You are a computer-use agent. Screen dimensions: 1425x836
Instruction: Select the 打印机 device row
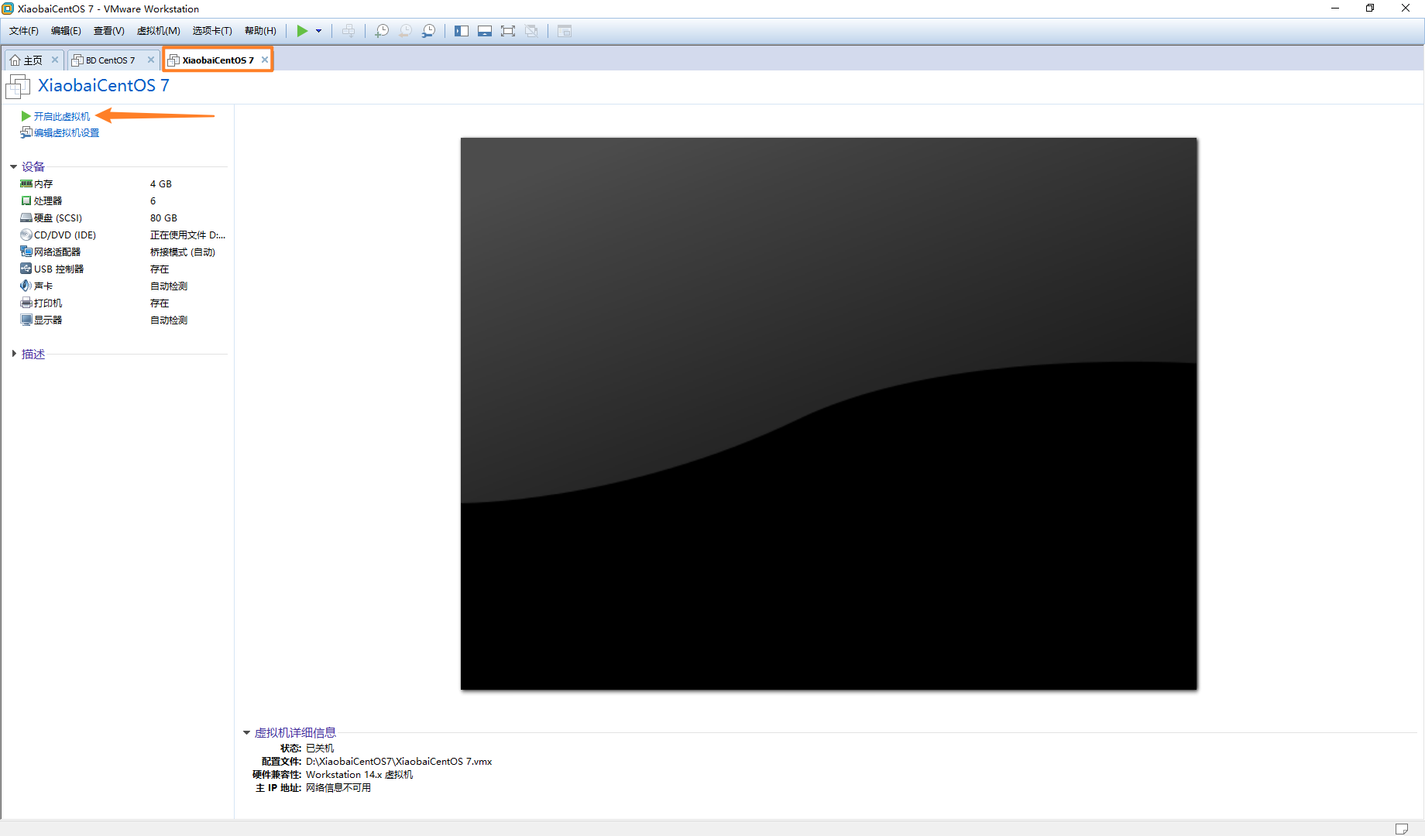pos(122,303)
